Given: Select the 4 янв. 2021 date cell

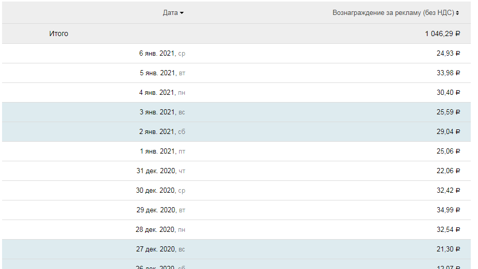Looking at the screenshot, I should tap(162, 92).
